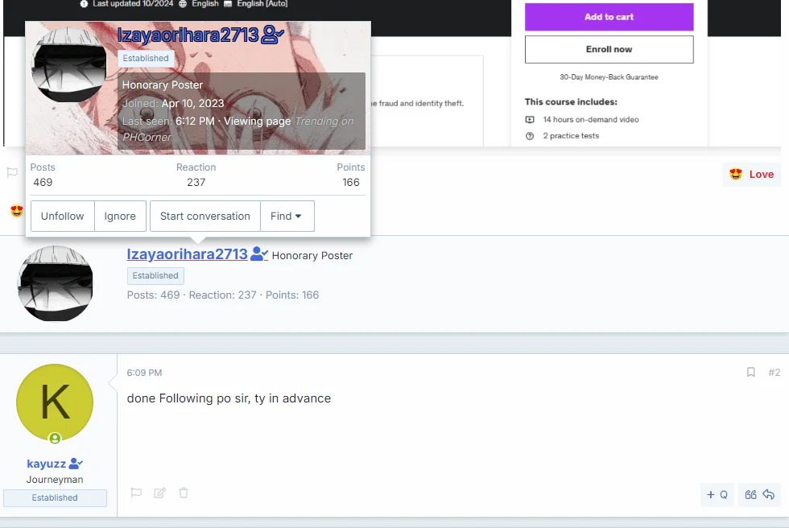789x528 pixels.
Task: Click the captions icon beside English [Auto]
Action: tap(228, 3)
